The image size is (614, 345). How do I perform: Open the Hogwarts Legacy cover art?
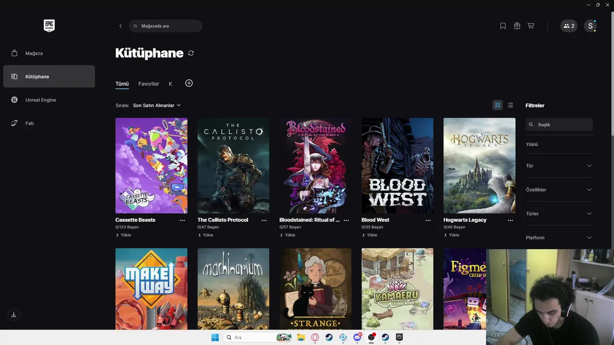pos(480,165)
